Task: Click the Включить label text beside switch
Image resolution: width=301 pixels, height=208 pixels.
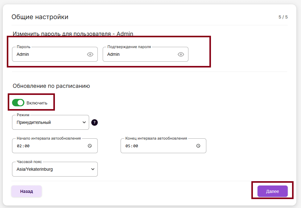Action: tap(37, 103)
